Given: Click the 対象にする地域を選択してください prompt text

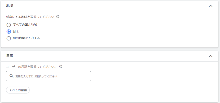Looking at the screenshot, I should pos(30,17).
